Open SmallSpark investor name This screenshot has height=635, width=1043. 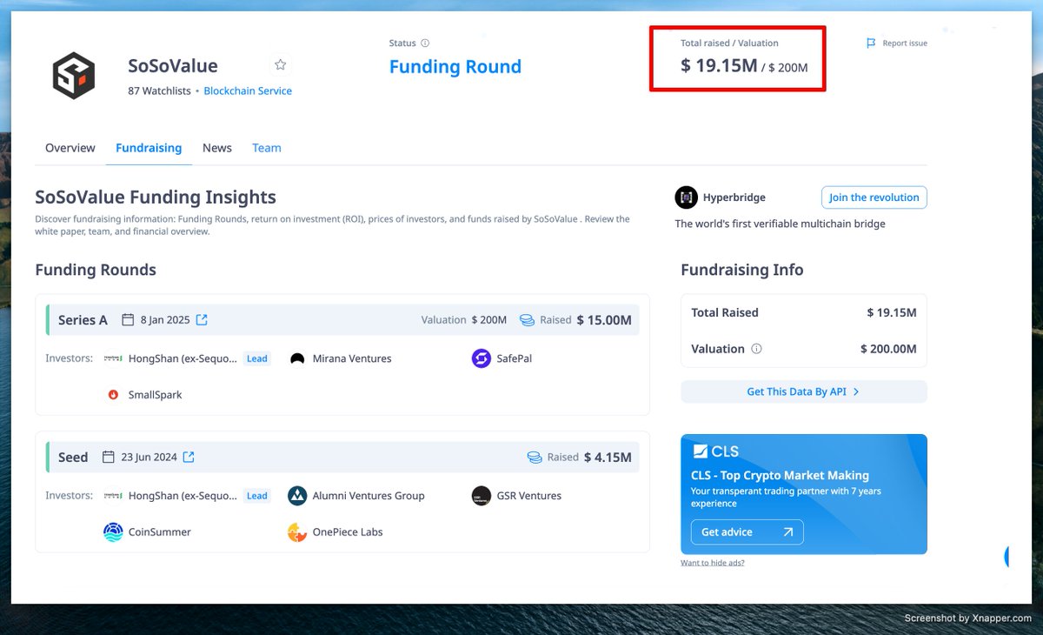coord(156,394)
